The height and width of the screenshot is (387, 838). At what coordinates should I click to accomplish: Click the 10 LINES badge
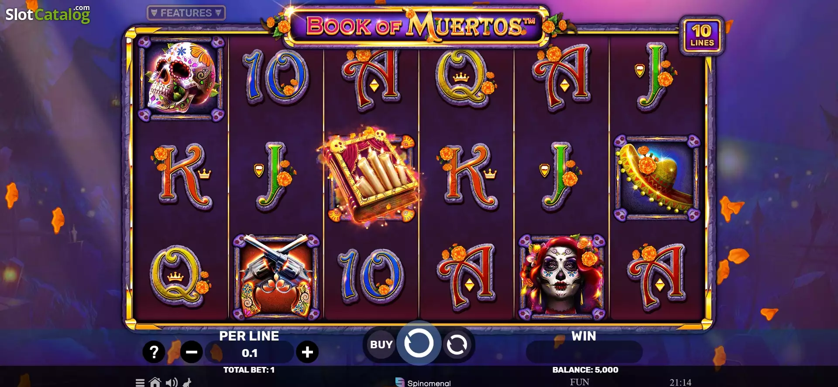pyautogui.click(x=702, y=36)
